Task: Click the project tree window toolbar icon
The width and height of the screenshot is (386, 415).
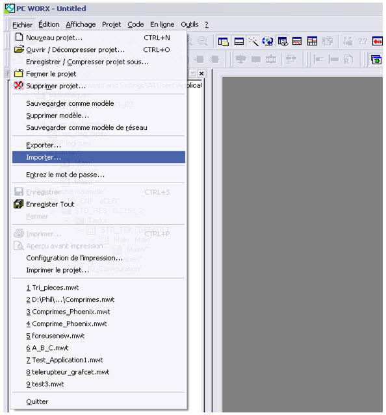Action: pyautogui.click(x=223, y=42)
